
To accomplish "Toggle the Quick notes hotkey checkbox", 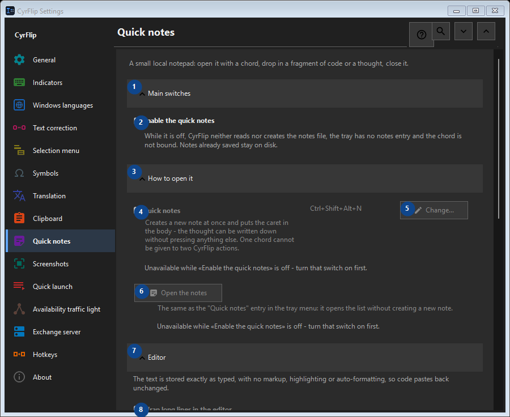I will point(138,211).
